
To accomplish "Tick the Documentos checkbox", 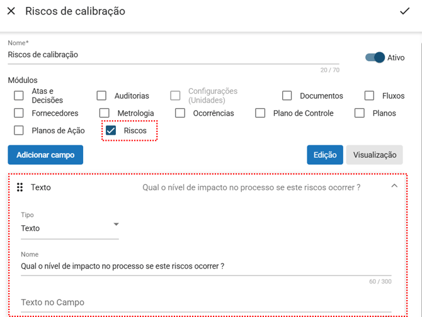I will click(x=287, y=96).
